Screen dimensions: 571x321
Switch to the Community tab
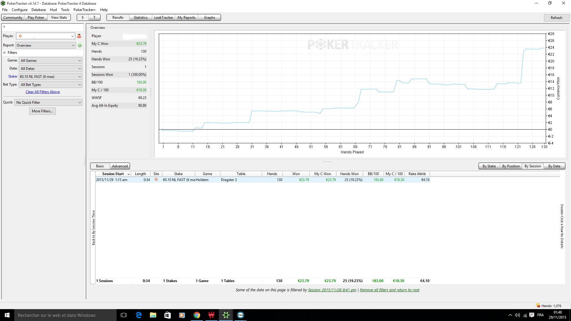click(x=13, y=18)
